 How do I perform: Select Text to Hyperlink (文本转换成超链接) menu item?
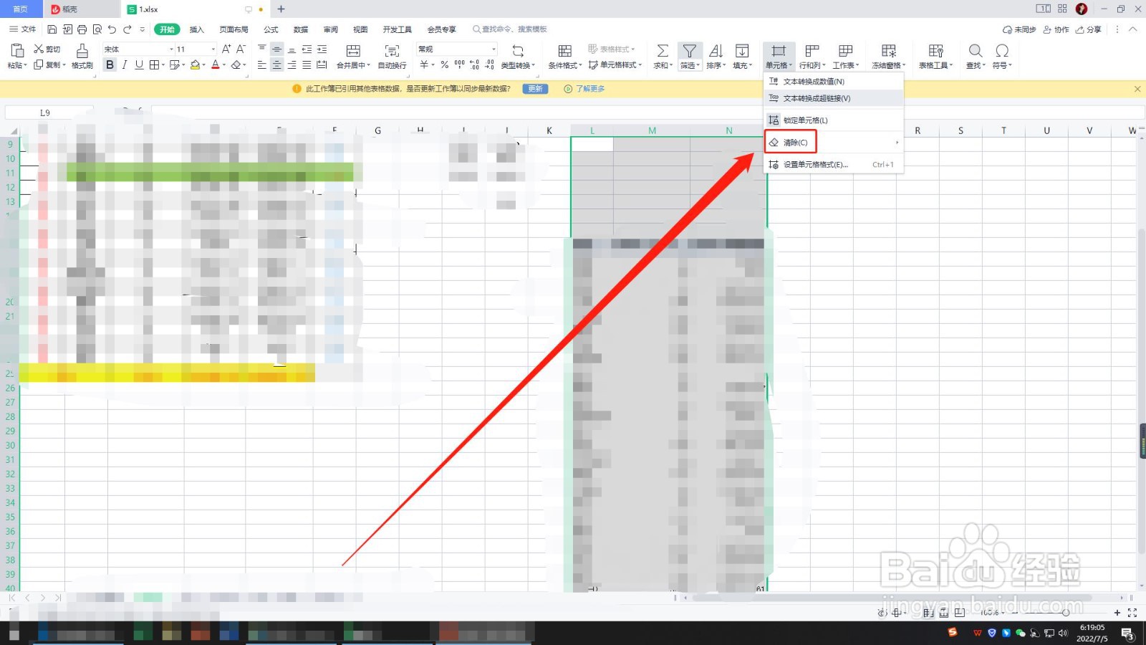click(834, 98)
